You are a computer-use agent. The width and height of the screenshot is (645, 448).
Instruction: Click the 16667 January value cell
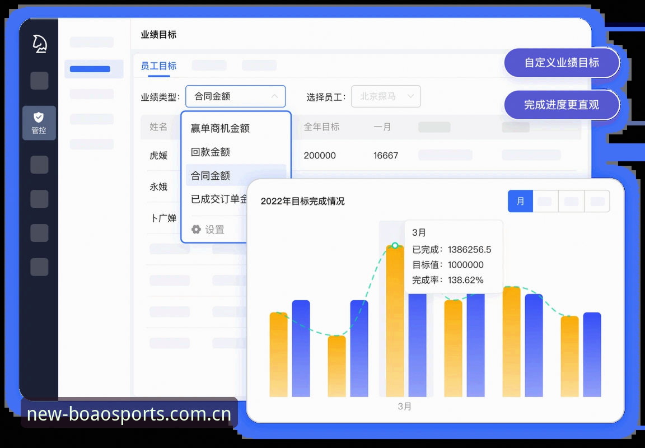386,156
